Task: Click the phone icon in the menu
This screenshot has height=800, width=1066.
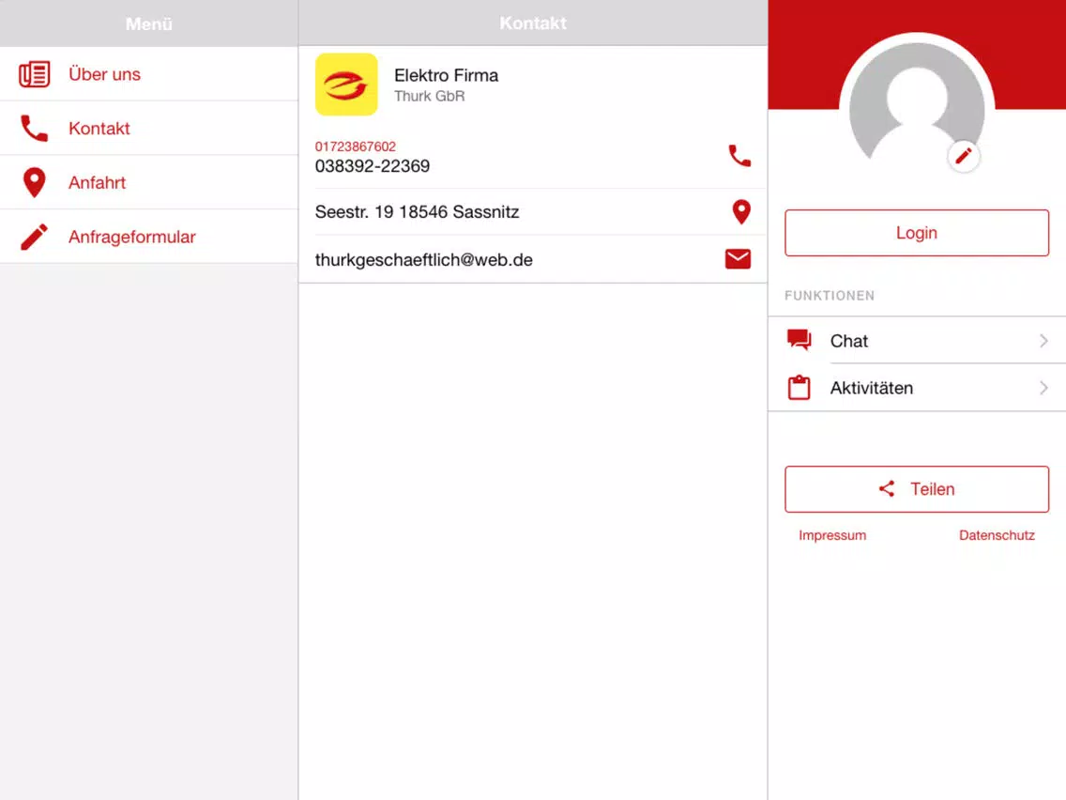Action: 34,128
